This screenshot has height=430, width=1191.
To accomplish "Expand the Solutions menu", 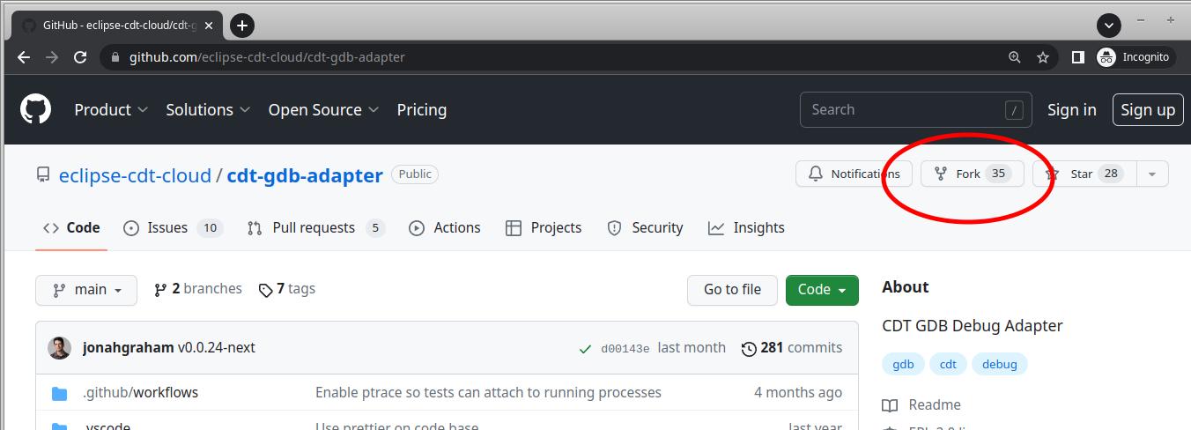I will click(x=208, y=110).
